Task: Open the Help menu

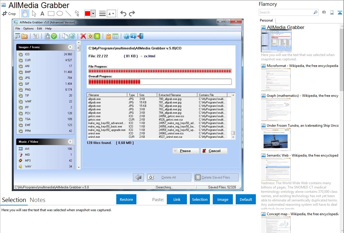Action: click(x=49, y=28)
